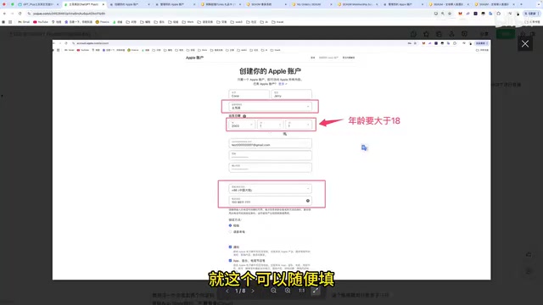
Task: Click the gmail.com email field in form
Action: (270, 143)
